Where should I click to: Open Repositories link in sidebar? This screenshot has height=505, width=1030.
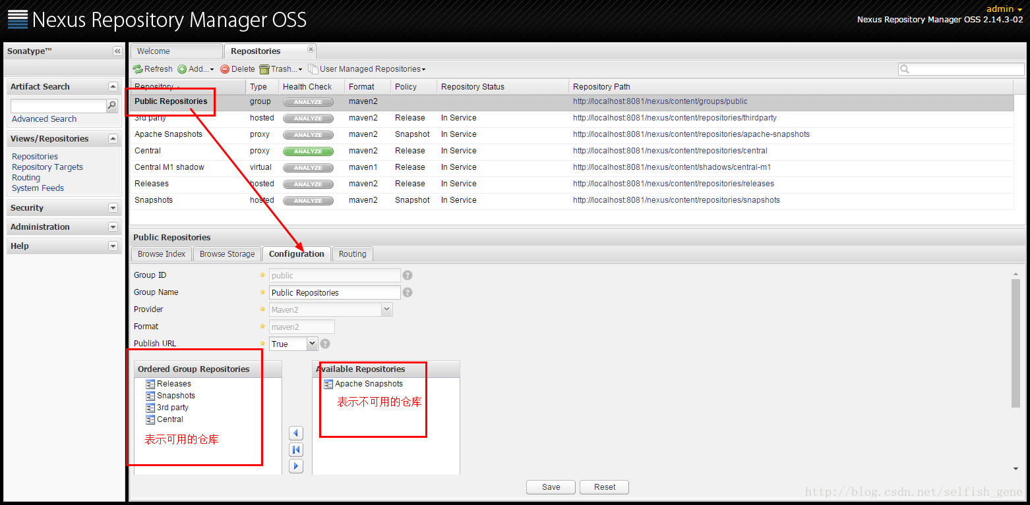35,157
